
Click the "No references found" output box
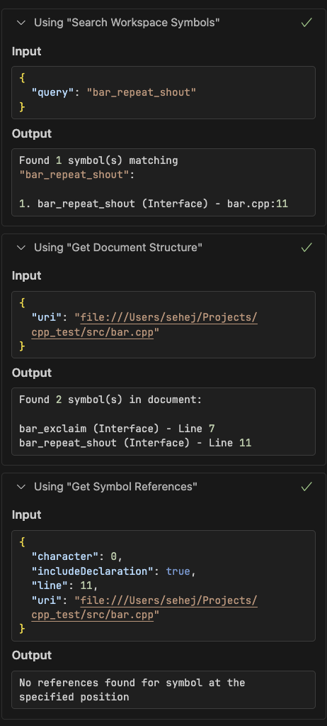[163, 689]
